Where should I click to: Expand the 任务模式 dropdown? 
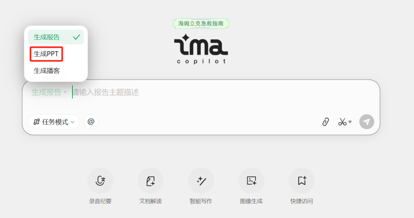pyautogui.click(x=54, y=122)
